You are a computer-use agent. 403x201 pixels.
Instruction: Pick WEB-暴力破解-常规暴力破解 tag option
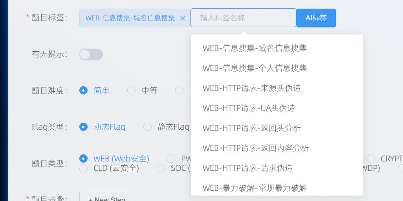(x=255, y=188)
